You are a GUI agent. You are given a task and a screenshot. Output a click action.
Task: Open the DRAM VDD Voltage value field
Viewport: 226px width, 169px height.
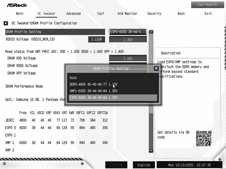128,59
